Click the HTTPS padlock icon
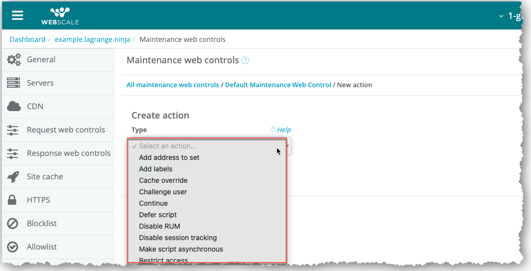Screen dimensions: 531x271 coord(13,200)
